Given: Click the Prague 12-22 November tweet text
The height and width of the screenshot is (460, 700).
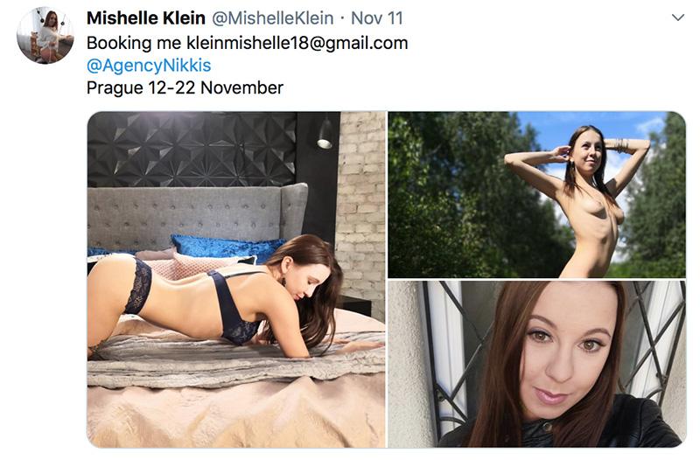Looking at the screenshot, I should (x=185, y=88).
